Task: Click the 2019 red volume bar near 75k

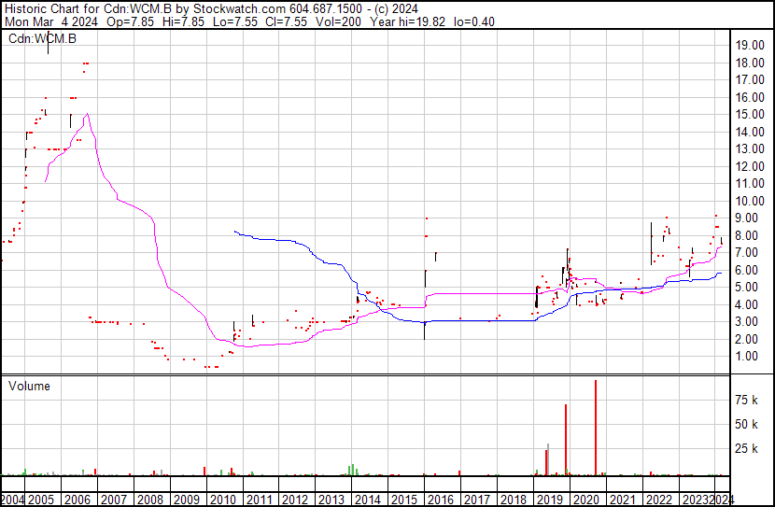Action: pyautogui.click(x=566, y=439)
